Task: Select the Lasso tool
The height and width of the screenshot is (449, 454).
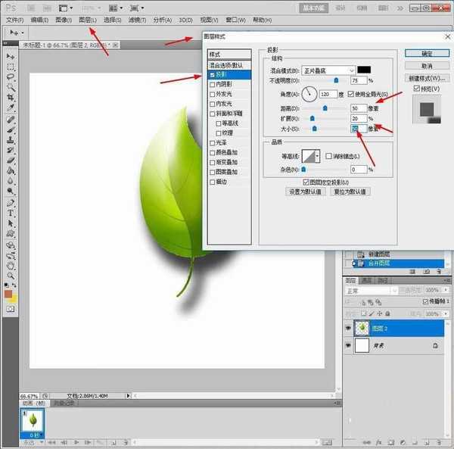Action: [x=11, y=77]
